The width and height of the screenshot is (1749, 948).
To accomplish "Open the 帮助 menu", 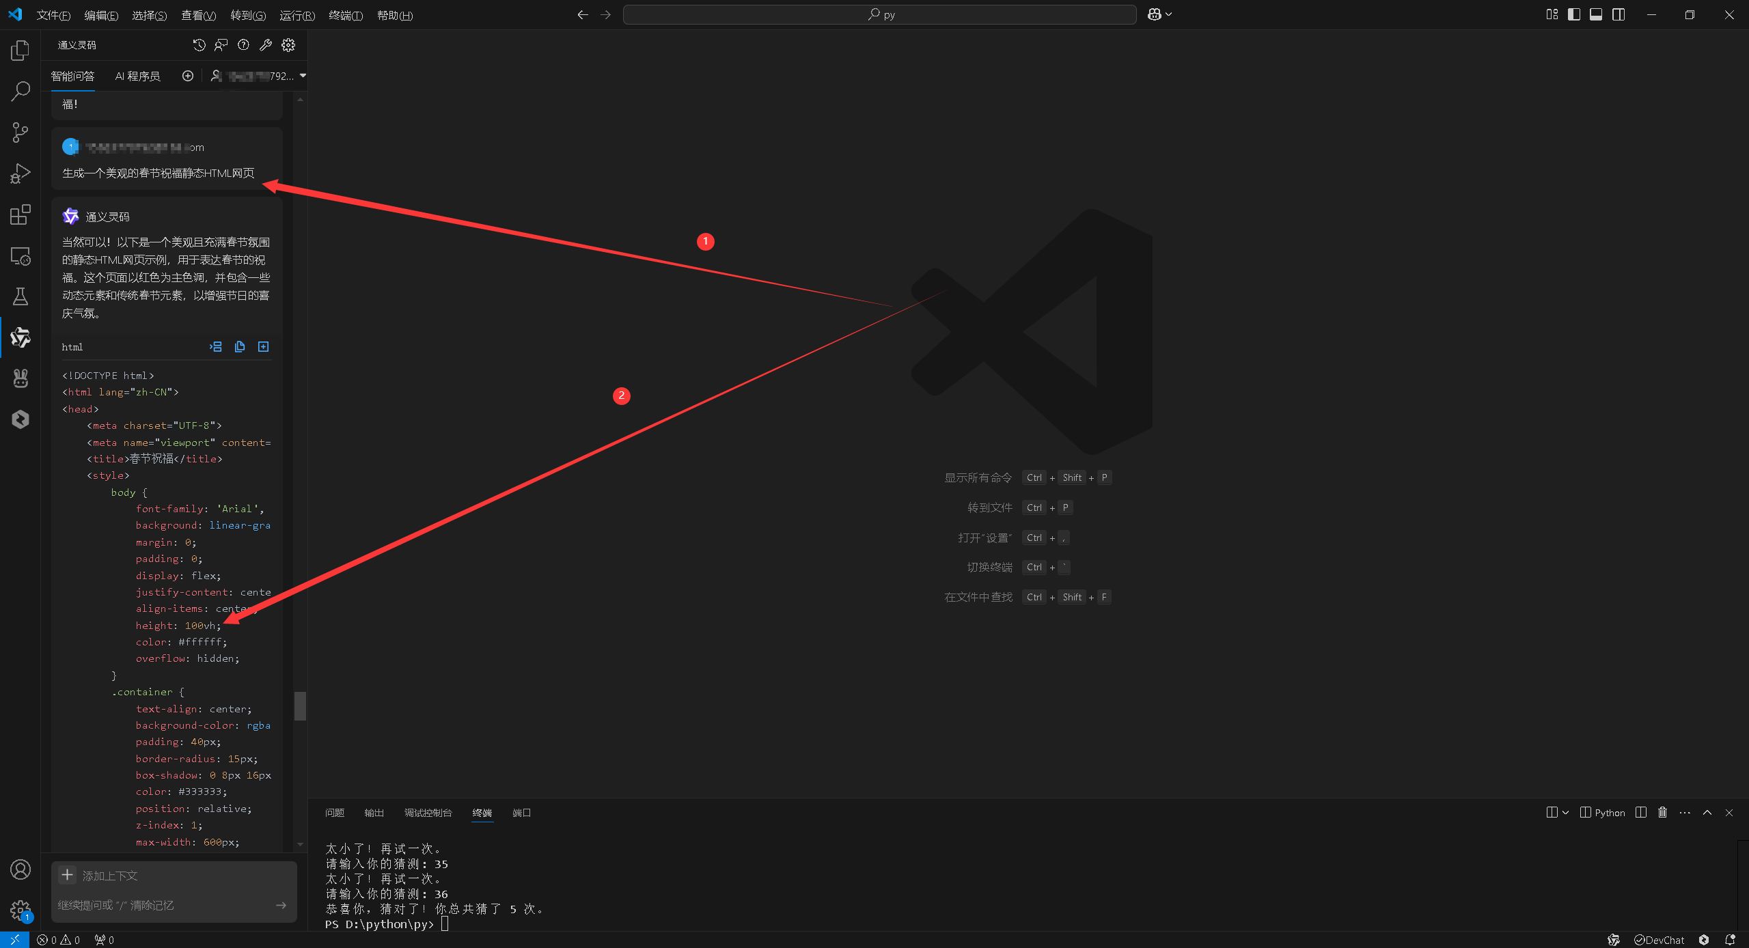I will 395,15.
